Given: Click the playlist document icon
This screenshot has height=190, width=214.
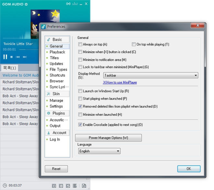Looking at the screenshot, I should (x=84, y=186).
